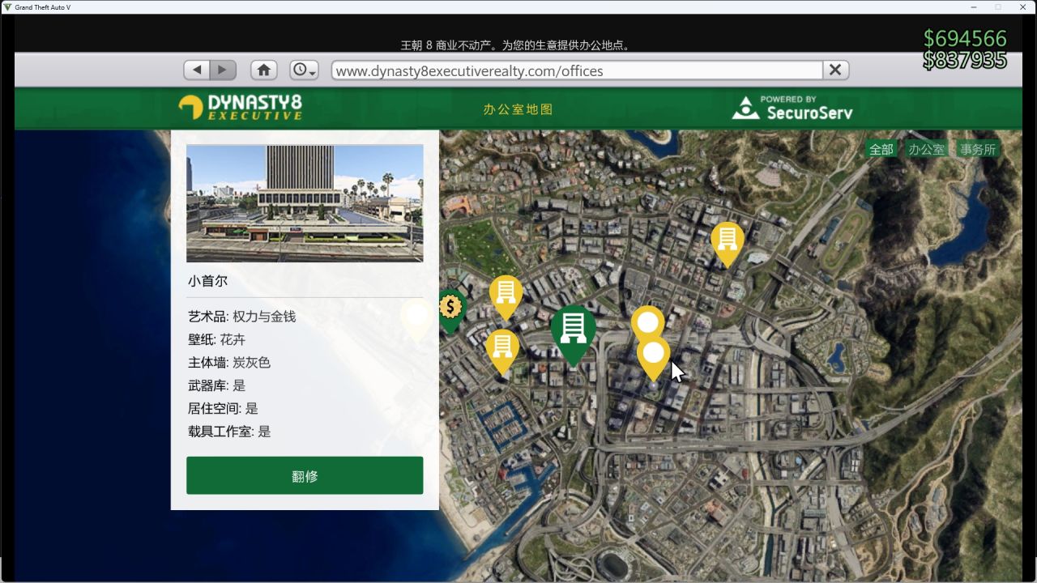Image resolution: width=1037 pixels, height=583 pixels.
Task: Click the 武器库: 是 row
Action: pyautogui.click(x=217, y=385)
